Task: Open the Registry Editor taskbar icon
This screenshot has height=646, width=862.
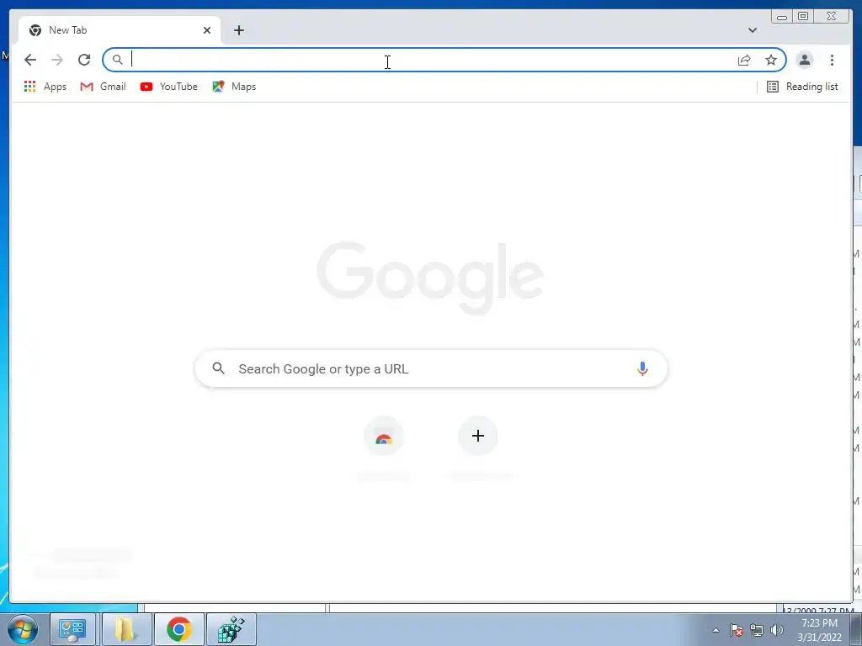Action: click(x=231, y=629)
